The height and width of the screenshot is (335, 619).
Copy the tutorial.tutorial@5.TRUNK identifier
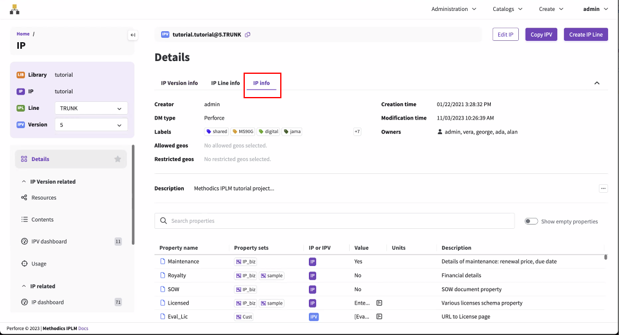pyautogui.click(x=248, y=35)
